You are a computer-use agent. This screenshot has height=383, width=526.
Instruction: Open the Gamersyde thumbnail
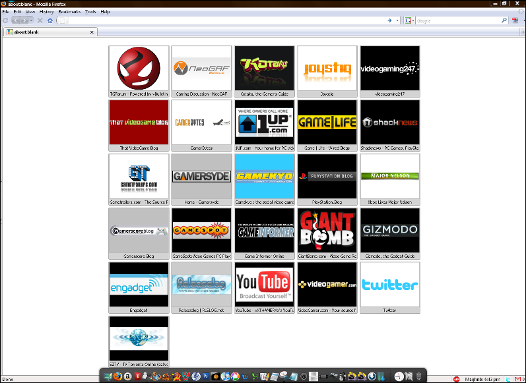tap(201, 179)
